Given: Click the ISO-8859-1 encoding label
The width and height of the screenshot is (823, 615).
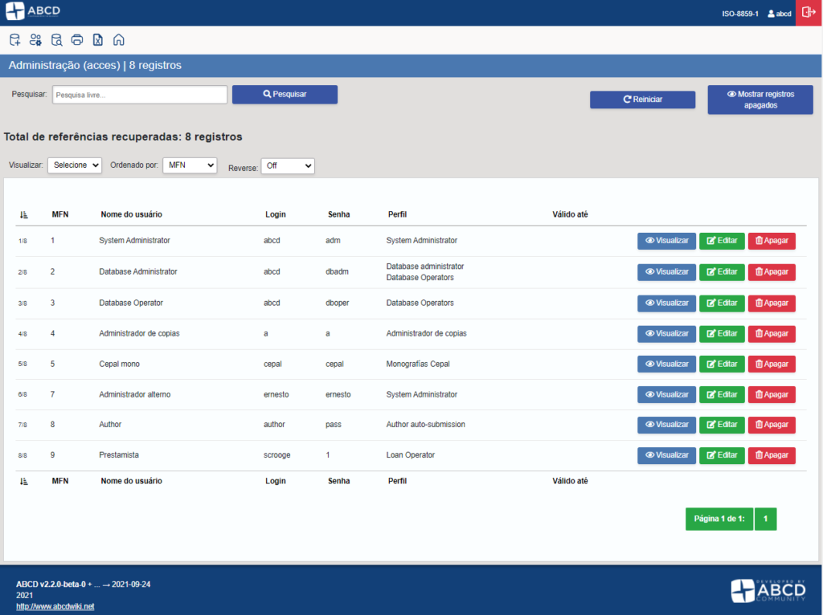Looking at the screenshot, I should (x=740, y=14).
